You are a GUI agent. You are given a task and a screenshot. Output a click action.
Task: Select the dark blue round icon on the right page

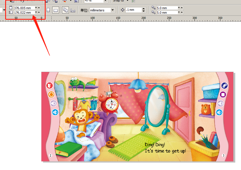tap(224, 85)
